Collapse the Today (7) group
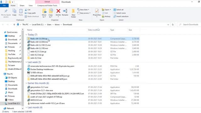 point(26,35)
